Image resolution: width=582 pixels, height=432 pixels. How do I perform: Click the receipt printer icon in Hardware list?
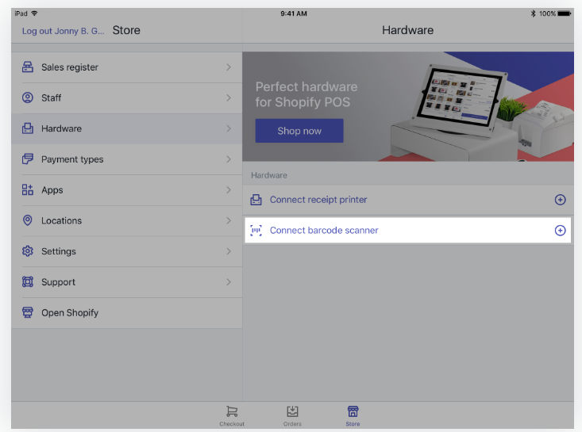(256, 200)
